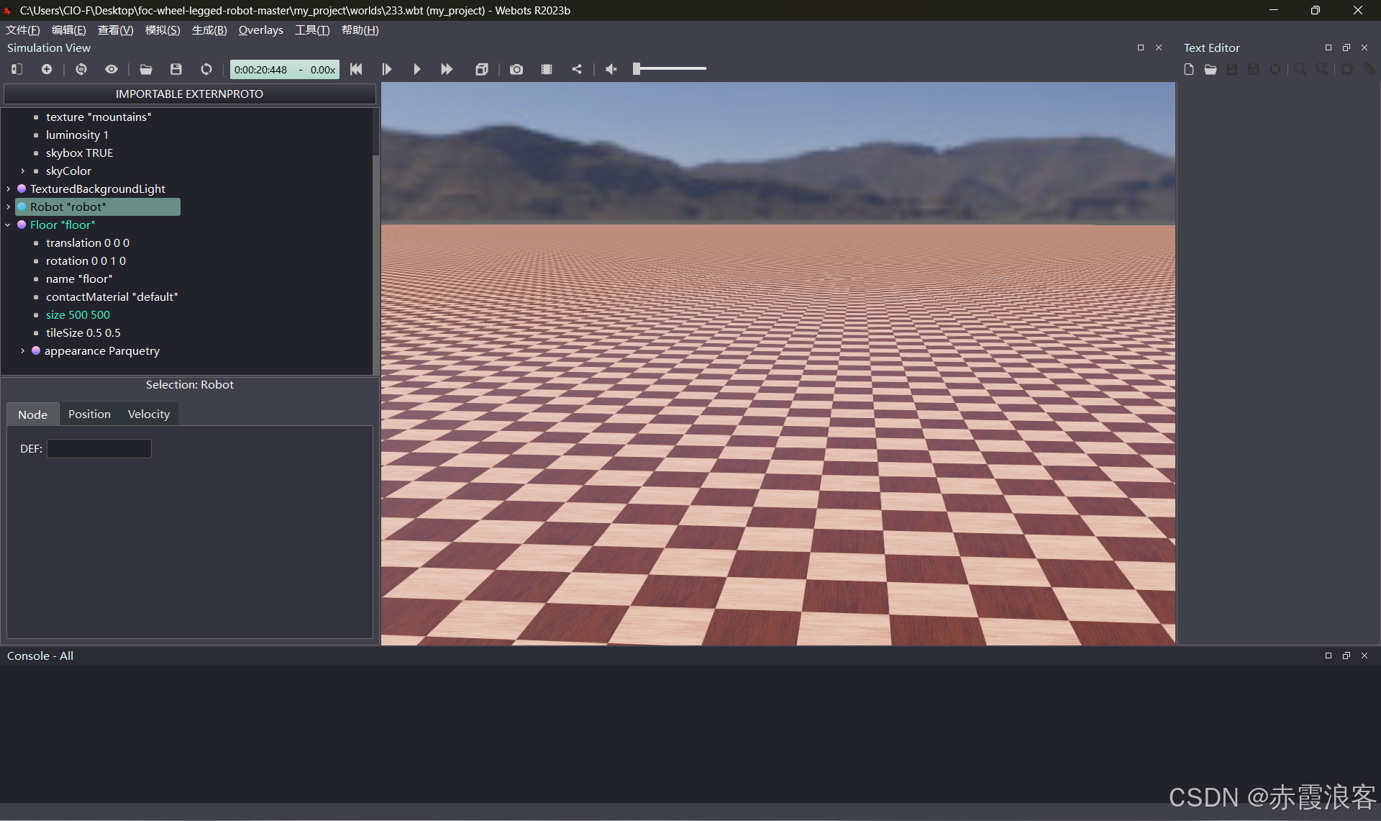Expand appearance Parquetry node

click(x=23, y=351)
